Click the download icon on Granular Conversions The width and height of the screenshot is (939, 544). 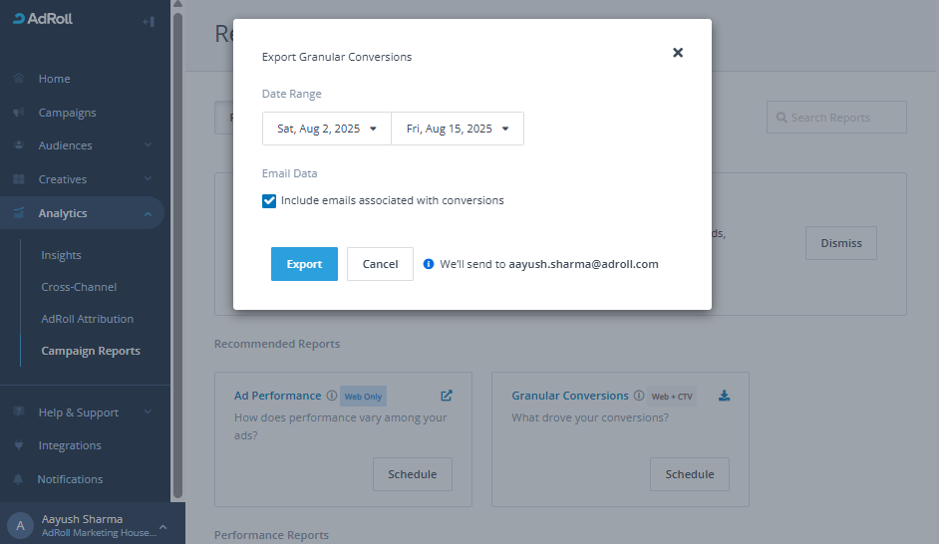click(725, 396)
